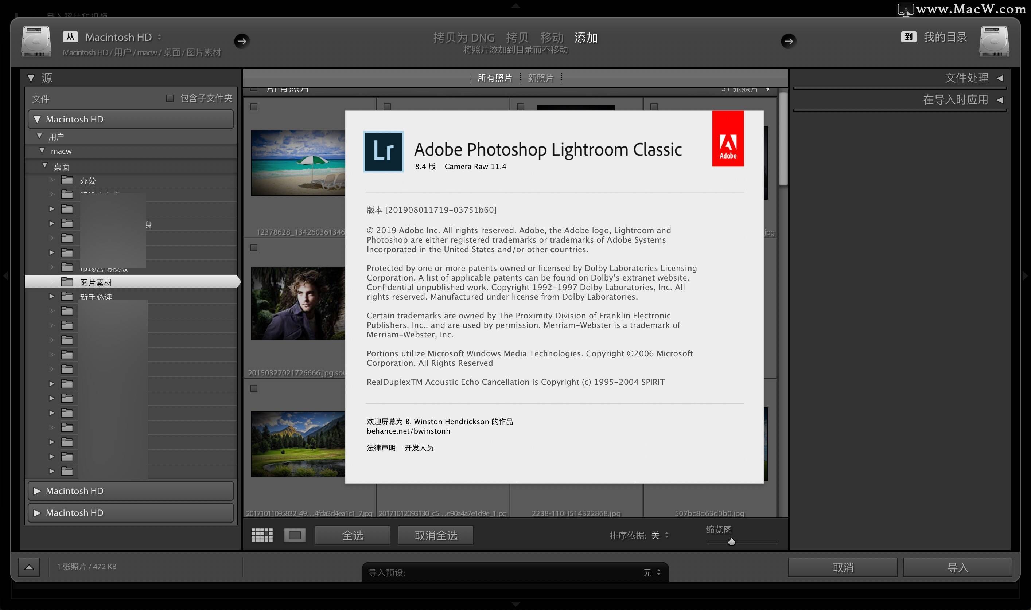
Task: Select the beach umbrella thumbnail
Action: 298,163
